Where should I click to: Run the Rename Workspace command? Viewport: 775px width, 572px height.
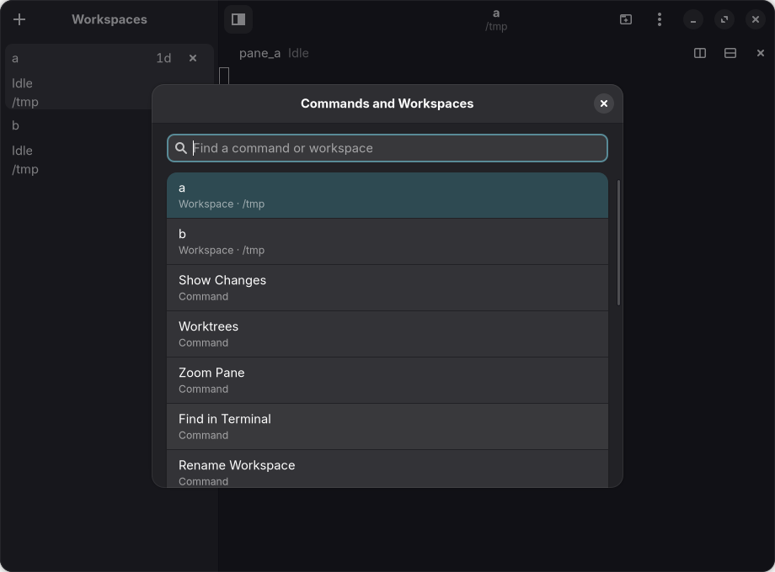pyautogui.click(x=387, y=469)
